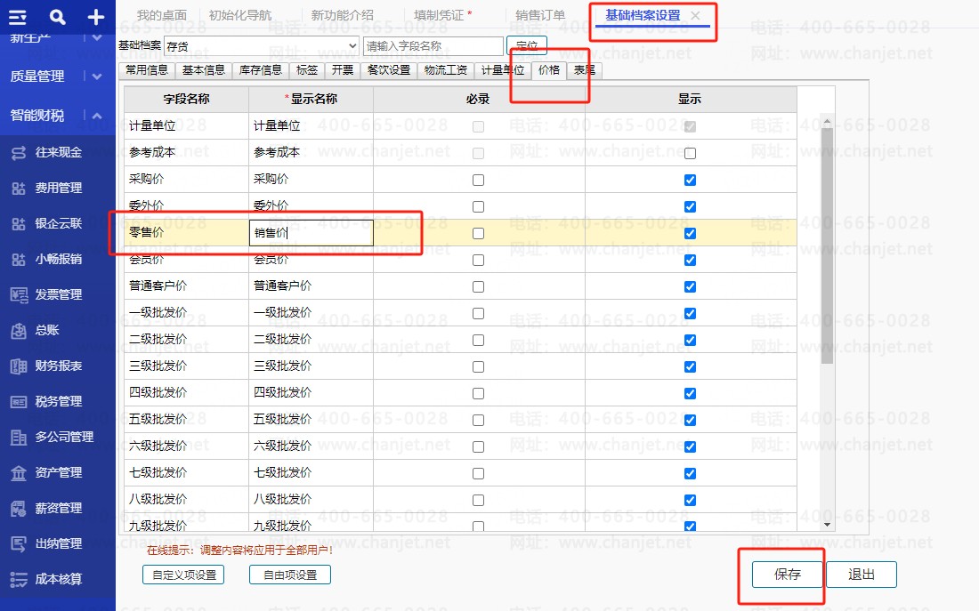The height and width of the screenshot is (611, 979).
Task: Click the 保存 button
Action: [x=788, y=575]
